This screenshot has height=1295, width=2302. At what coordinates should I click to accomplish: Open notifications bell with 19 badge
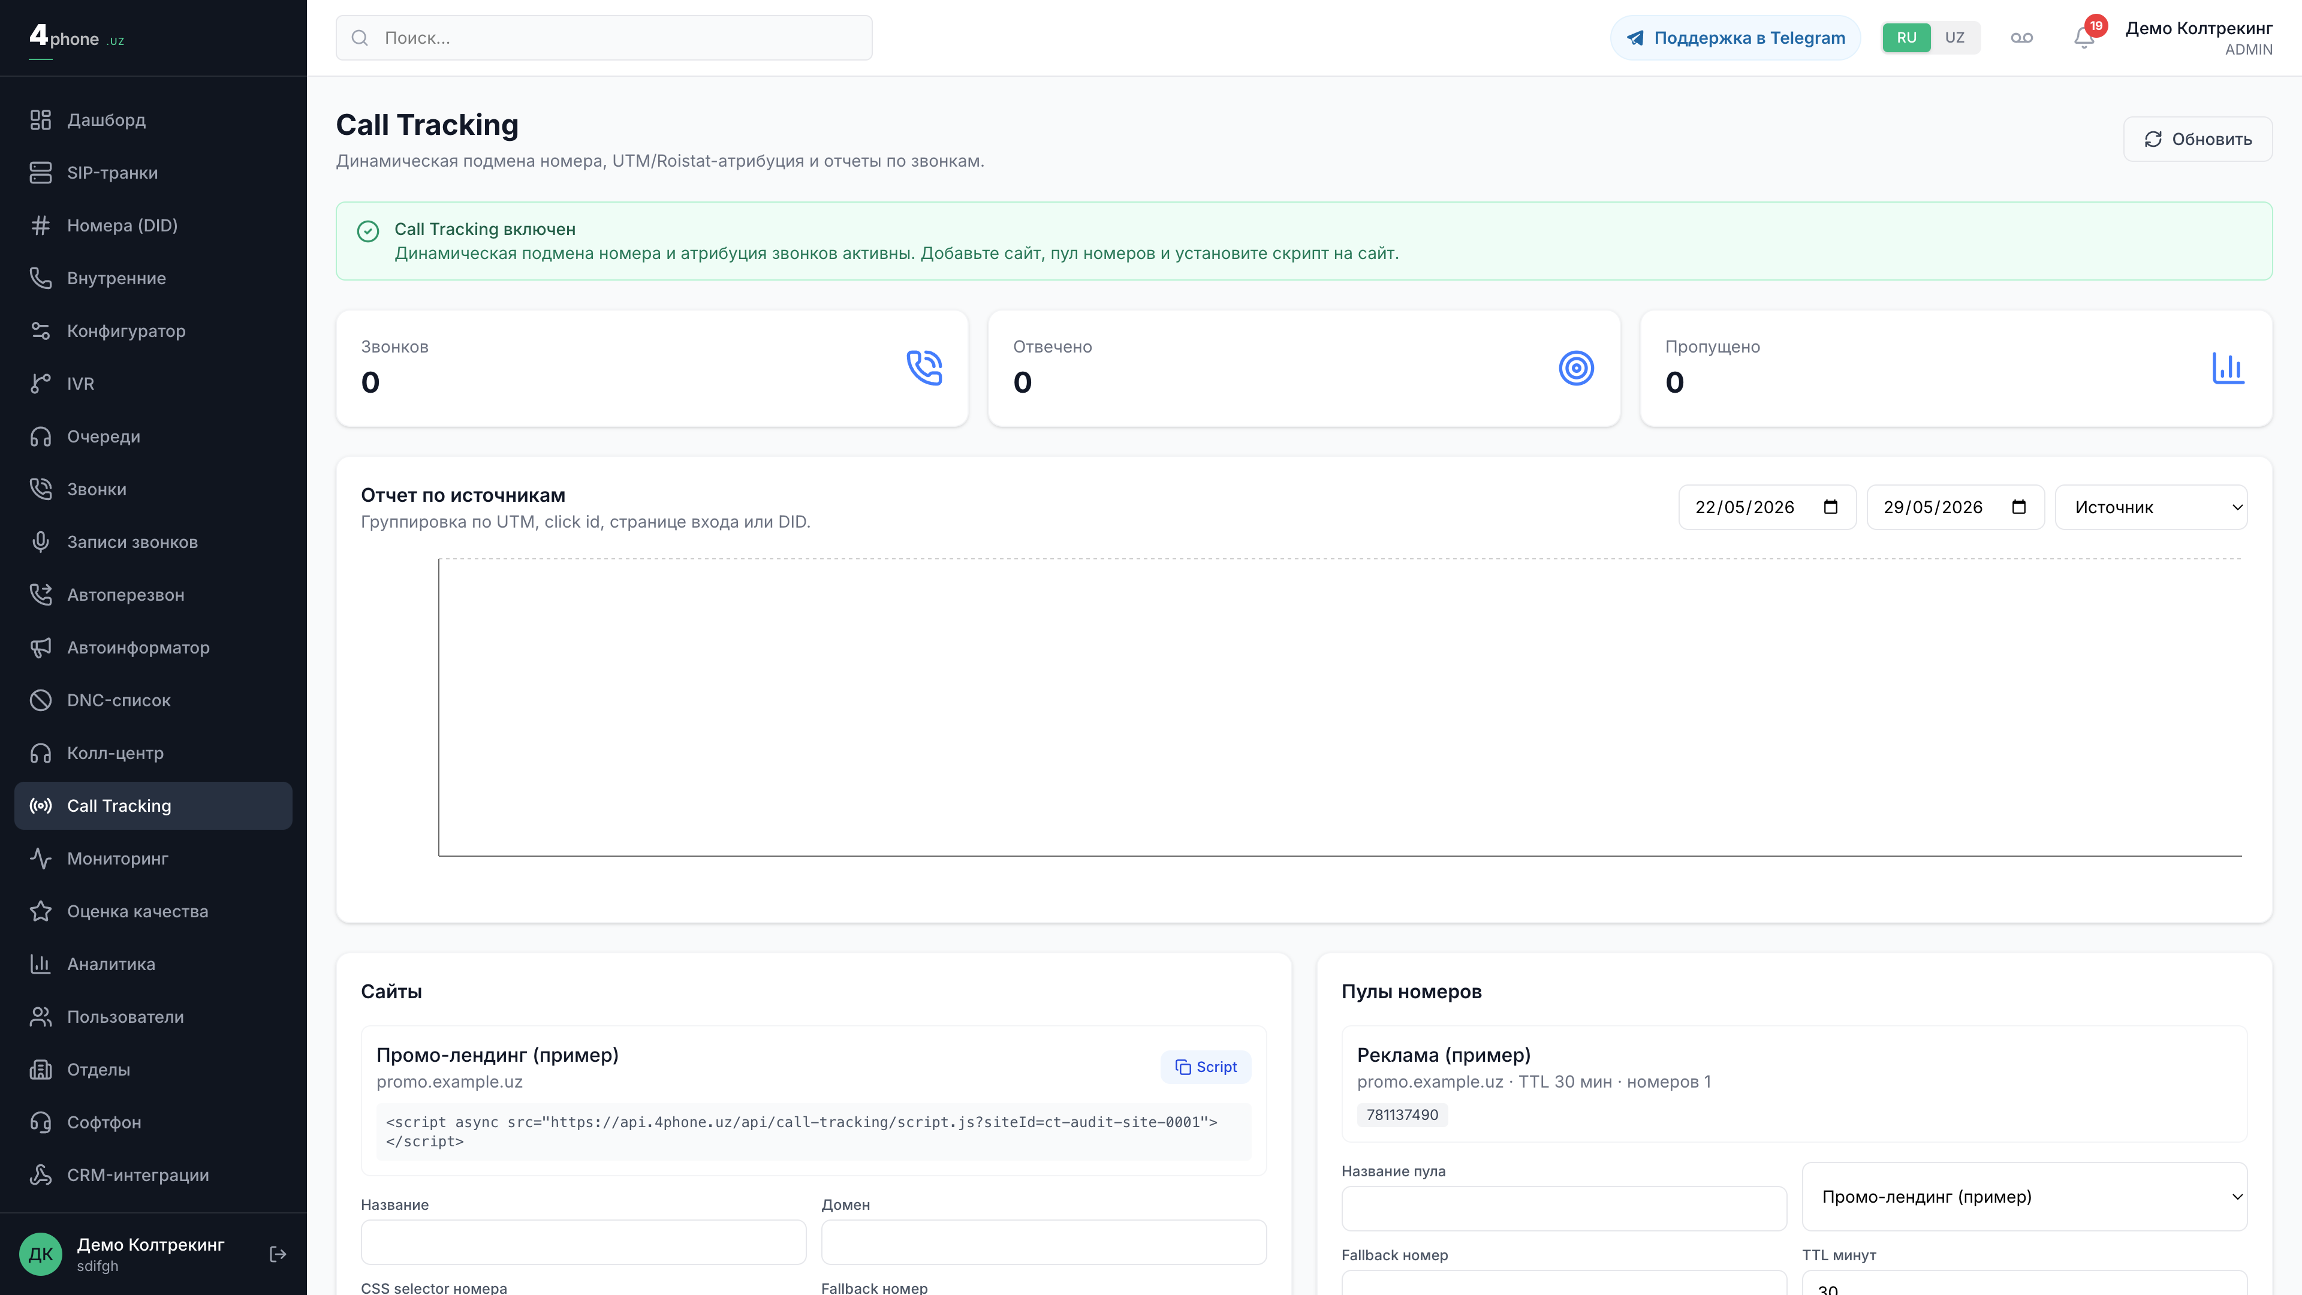point(2084,38)
